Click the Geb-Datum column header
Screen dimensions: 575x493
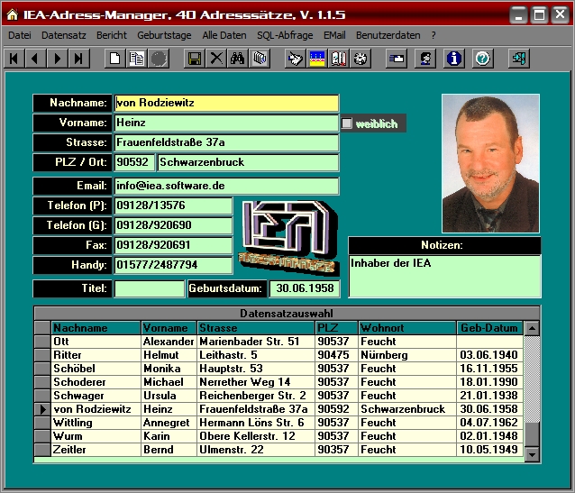point(489,328)
